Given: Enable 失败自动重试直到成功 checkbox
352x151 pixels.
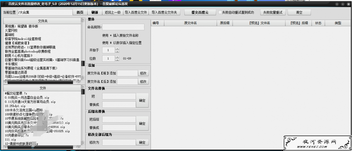Looking at the screenshot, I should click(x=220, y=13).
